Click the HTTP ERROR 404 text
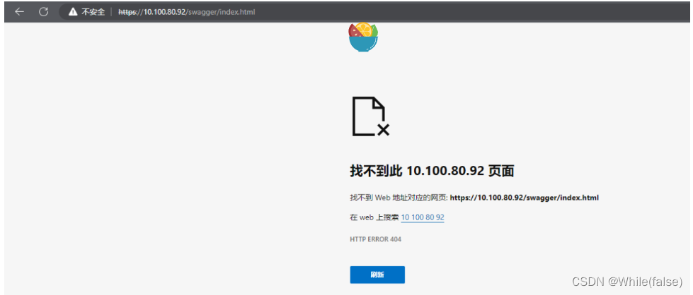The height and width of the screenshot is (295, 693). [x=376, y=239]
